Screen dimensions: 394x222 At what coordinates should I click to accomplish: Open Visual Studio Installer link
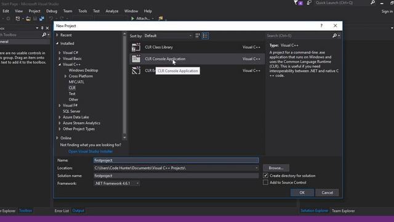point(90,151)
